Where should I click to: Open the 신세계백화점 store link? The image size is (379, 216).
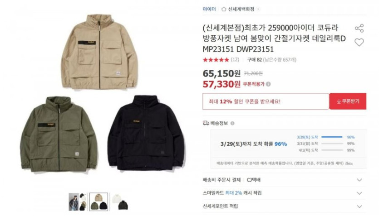coord(241,9)
